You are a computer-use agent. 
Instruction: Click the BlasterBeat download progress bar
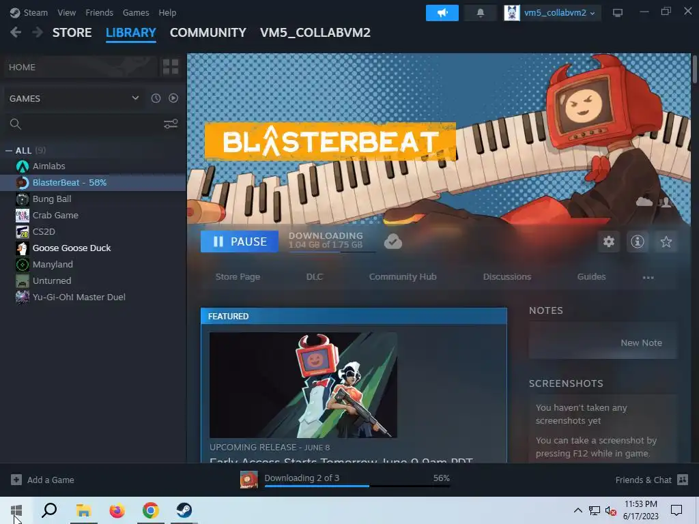click(x=332, y=252)
